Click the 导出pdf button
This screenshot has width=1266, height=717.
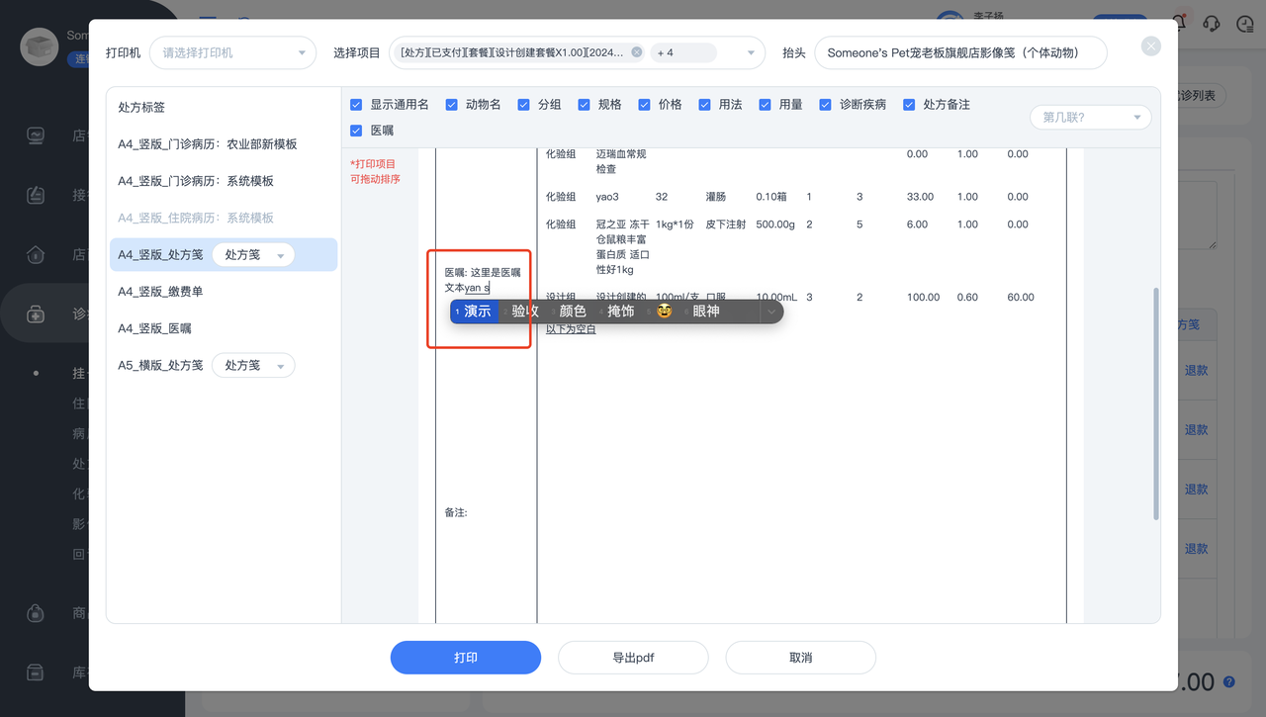(633, 658)
